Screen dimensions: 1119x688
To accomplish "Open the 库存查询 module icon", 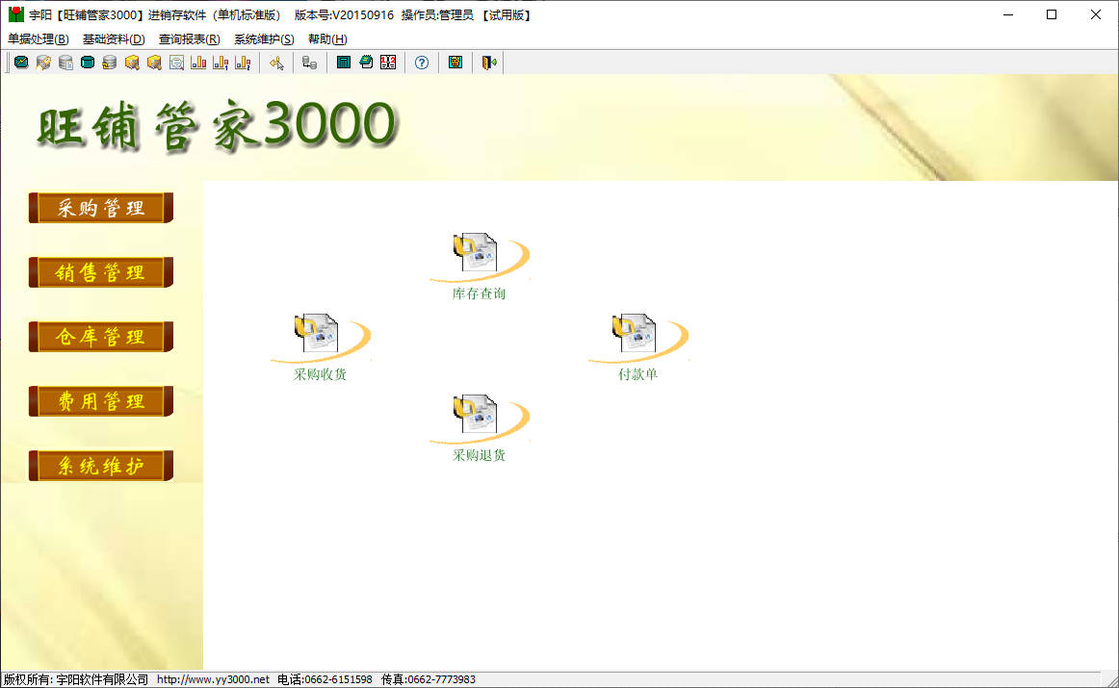I will pos(479,266).
